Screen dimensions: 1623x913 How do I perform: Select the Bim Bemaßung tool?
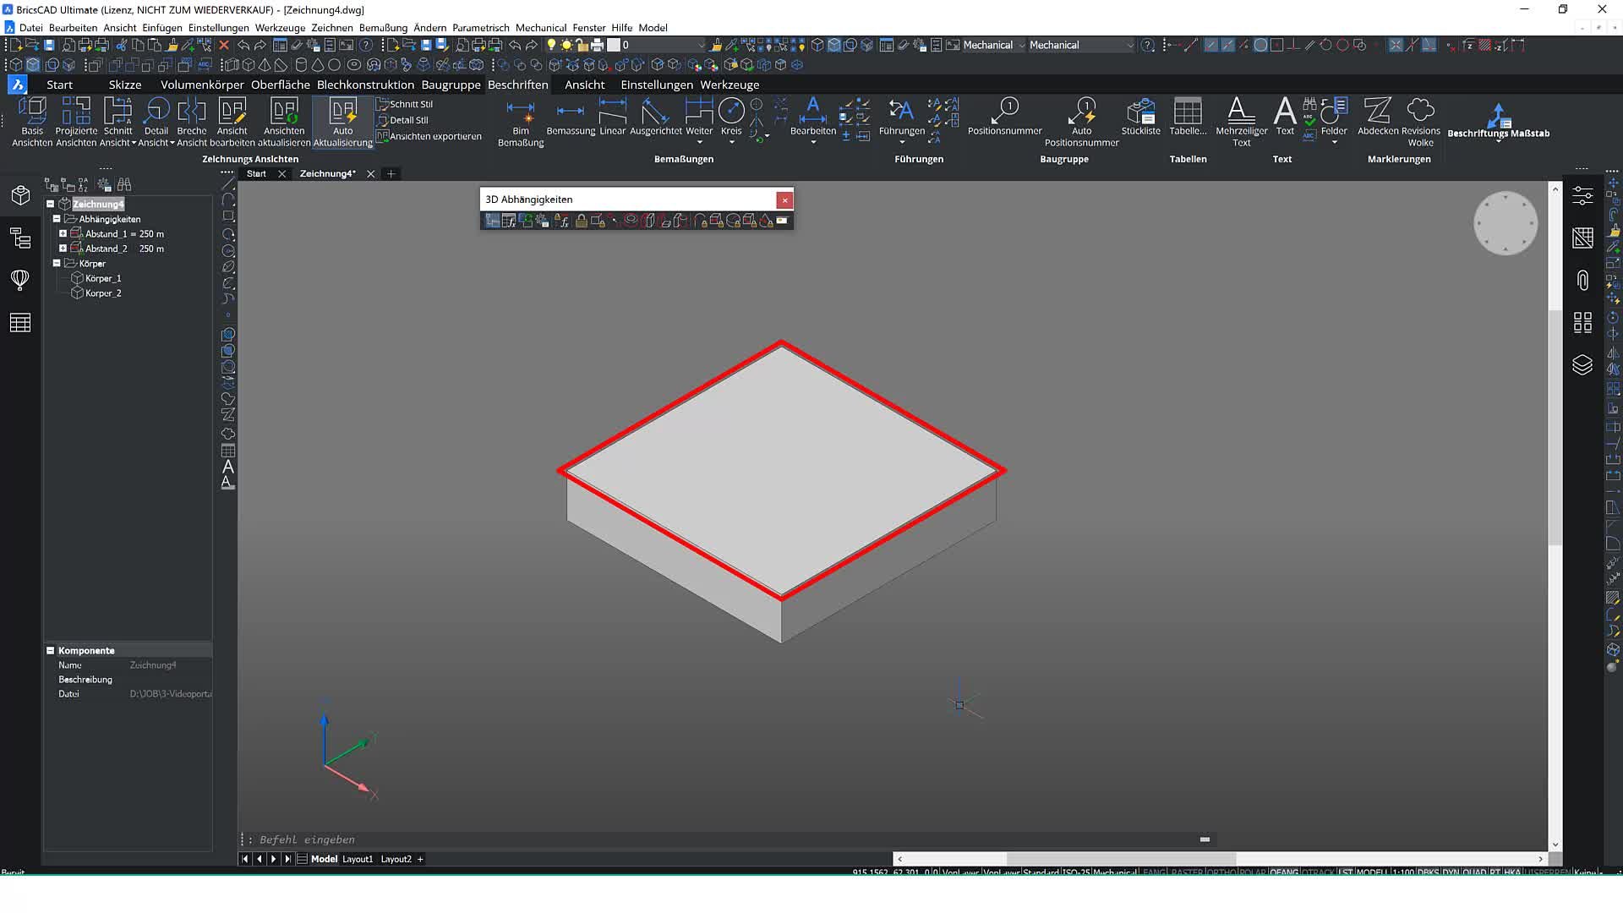(521, 123)
